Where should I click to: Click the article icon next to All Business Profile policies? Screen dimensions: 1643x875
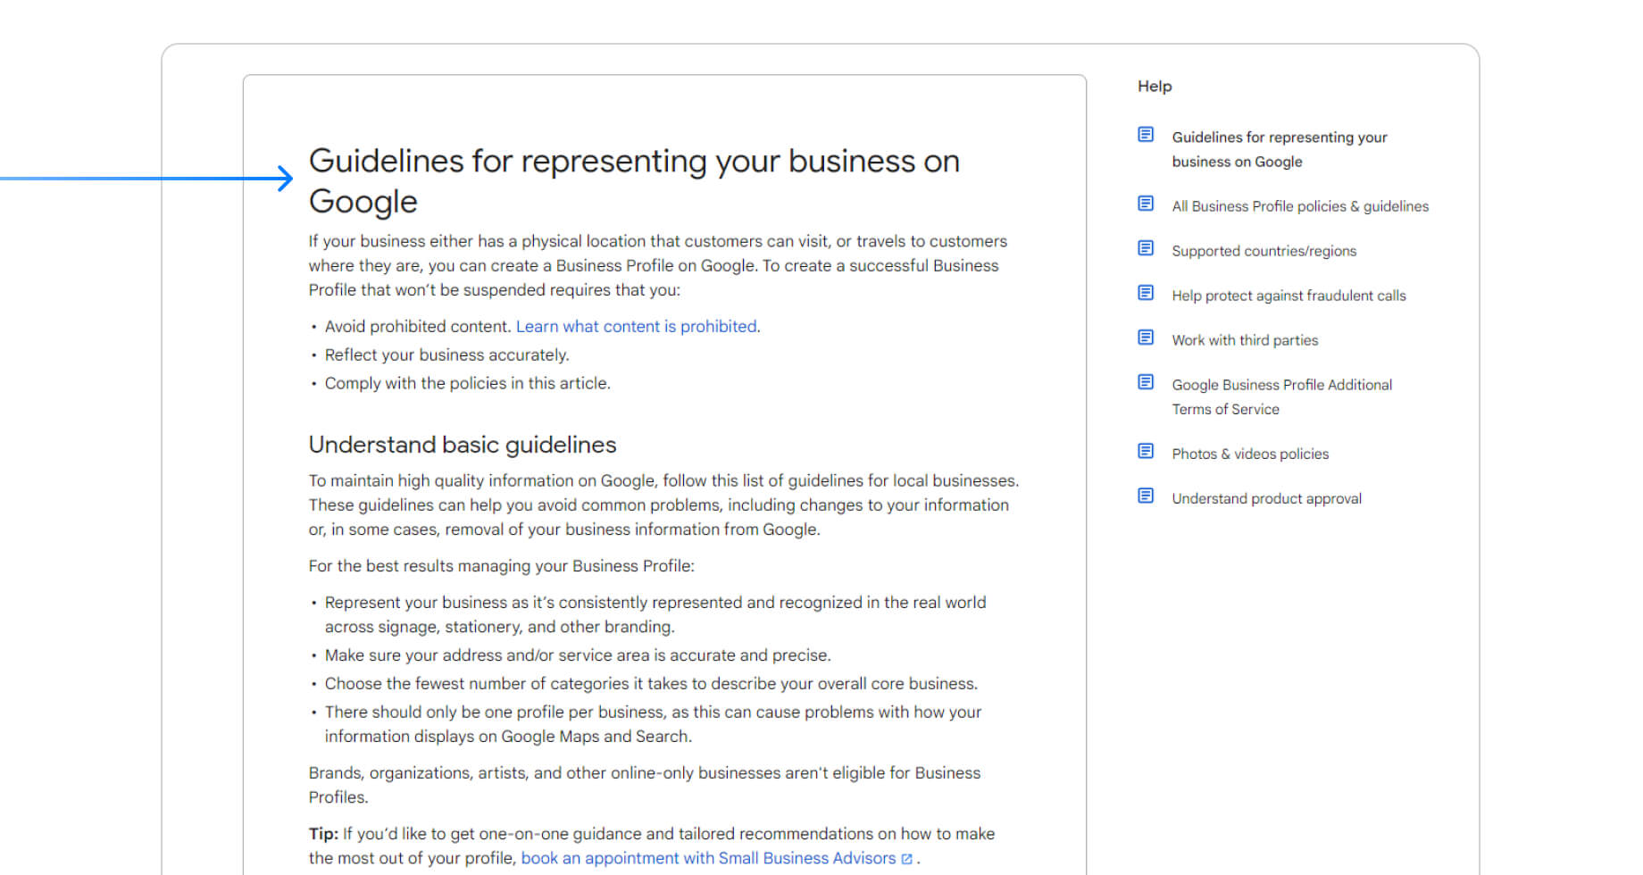pos(1146,204)
